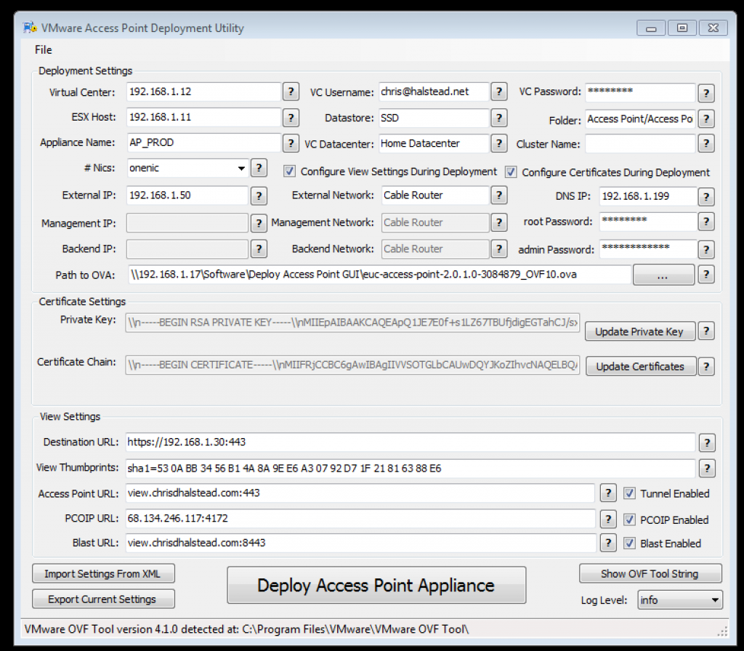Click the help icon next to Folder field

pyautogui.click(x=706, y=118)
